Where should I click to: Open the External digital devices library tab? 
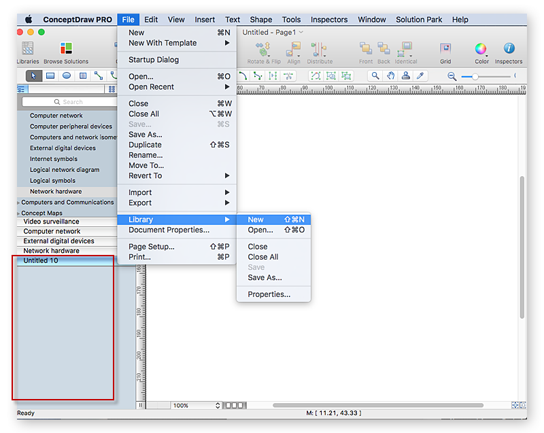[58, 241]
